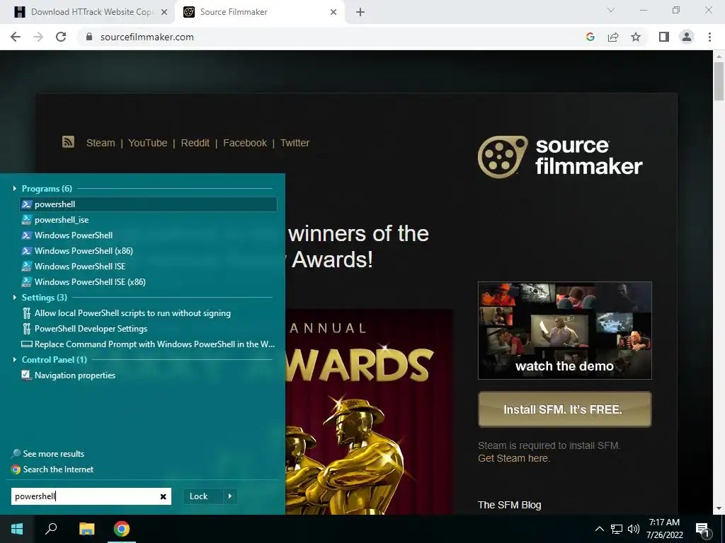725x543 pixels.
Task: Click the powershell result icon
Action: point(27,204)
